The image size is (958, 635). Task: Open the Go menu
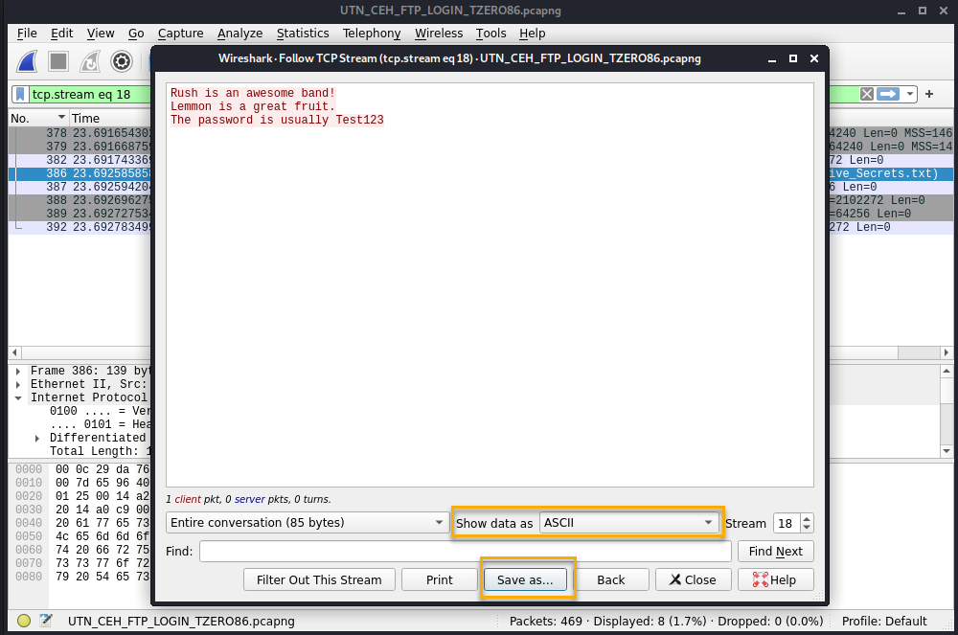coord(136,33)
